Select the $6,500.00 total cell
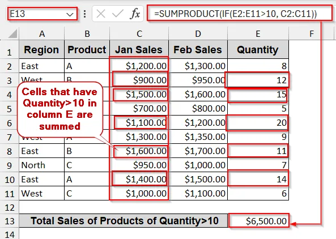The width and height of the screenshot is (336, 239). pyautogui.click(x=258, y=220)
